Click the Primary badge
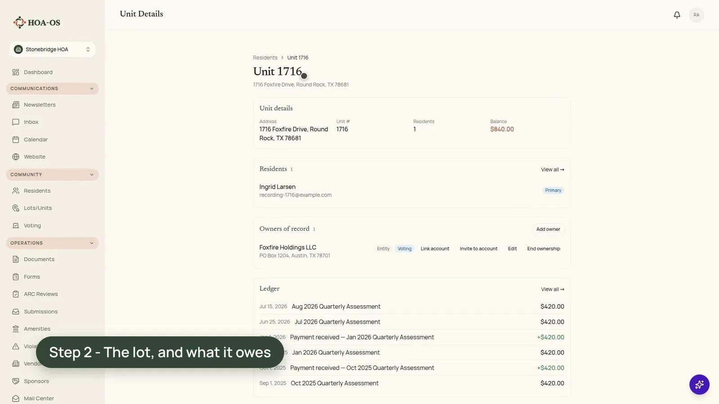 553,190
